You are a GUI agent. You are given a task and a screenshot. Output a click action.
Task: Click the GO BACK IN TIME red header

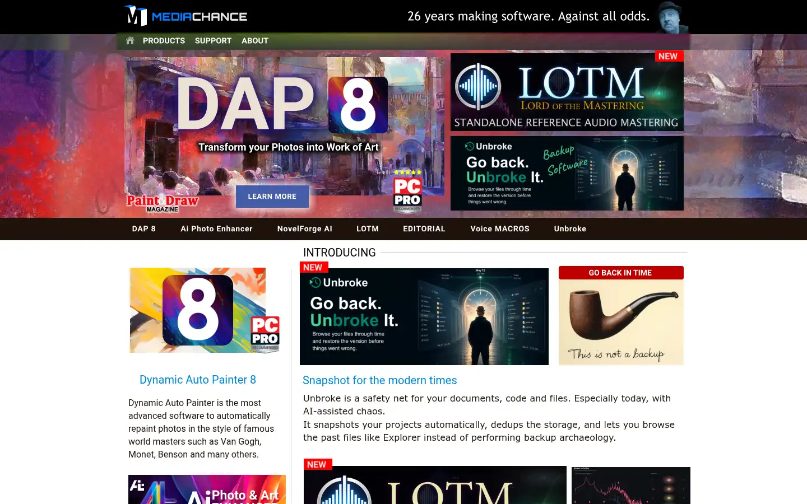pos(621,273)
